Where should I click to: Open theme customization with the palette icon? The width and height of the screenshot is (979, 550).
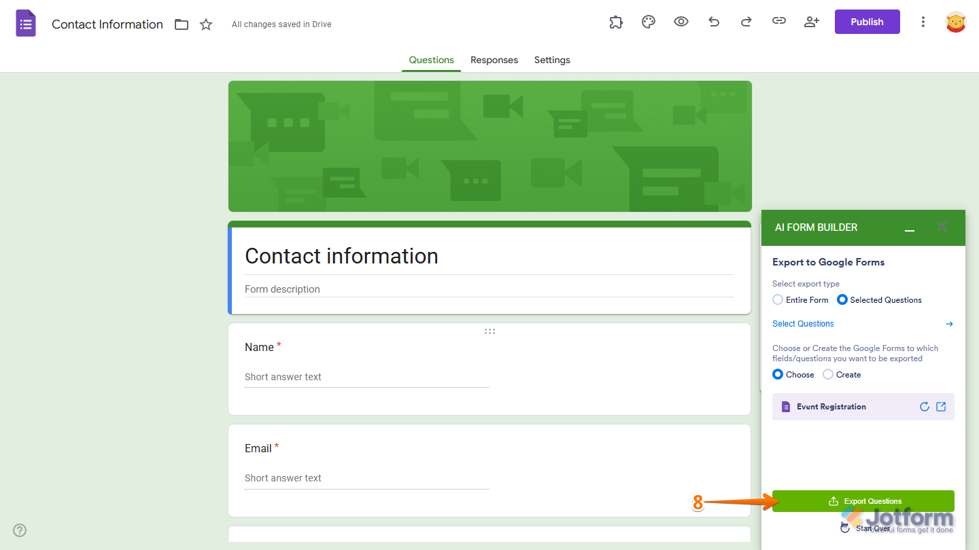point(648,22)
